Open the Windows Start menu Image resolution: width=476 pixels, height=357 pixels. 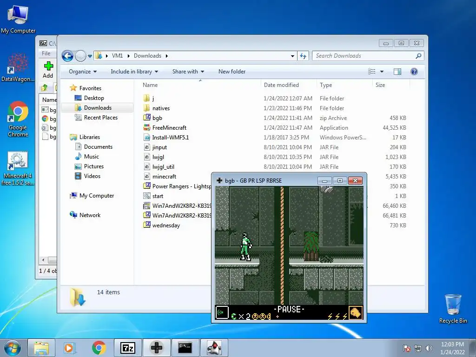tap(13, 348)
